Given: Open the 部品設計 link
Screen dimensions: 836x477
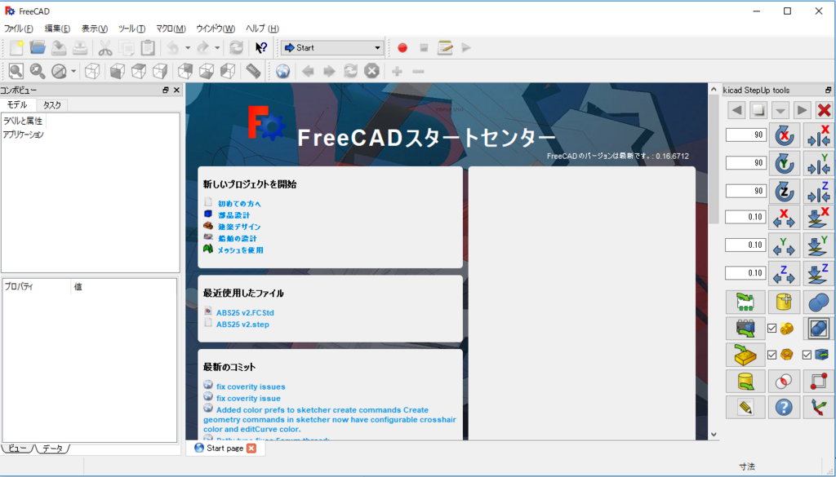Looking at the screenshot, I should coord(233,215).
